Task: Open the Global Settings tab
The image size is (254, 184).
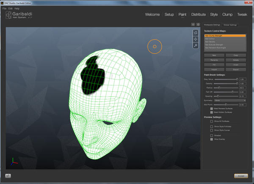Action: [230, 25]
